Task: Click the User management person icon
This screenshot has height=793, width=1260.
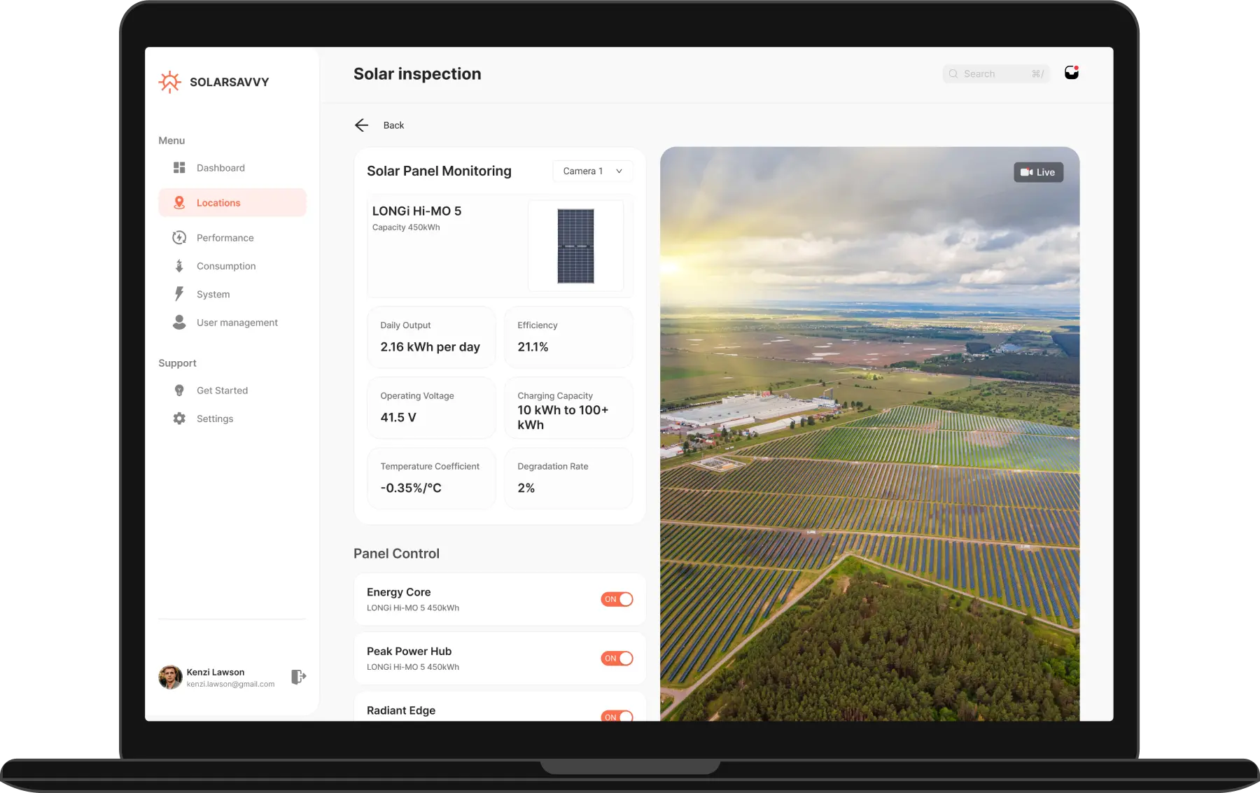Action: point(179,322)
